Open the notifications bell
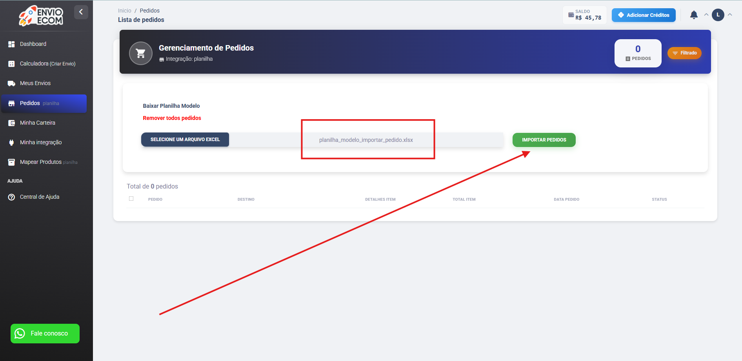 (694, 15)
